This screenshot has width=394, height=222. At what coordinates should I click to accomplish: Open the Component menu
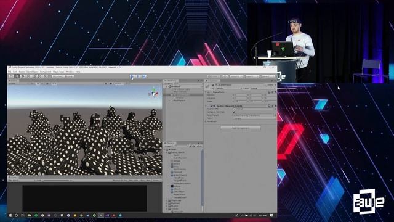46,72
